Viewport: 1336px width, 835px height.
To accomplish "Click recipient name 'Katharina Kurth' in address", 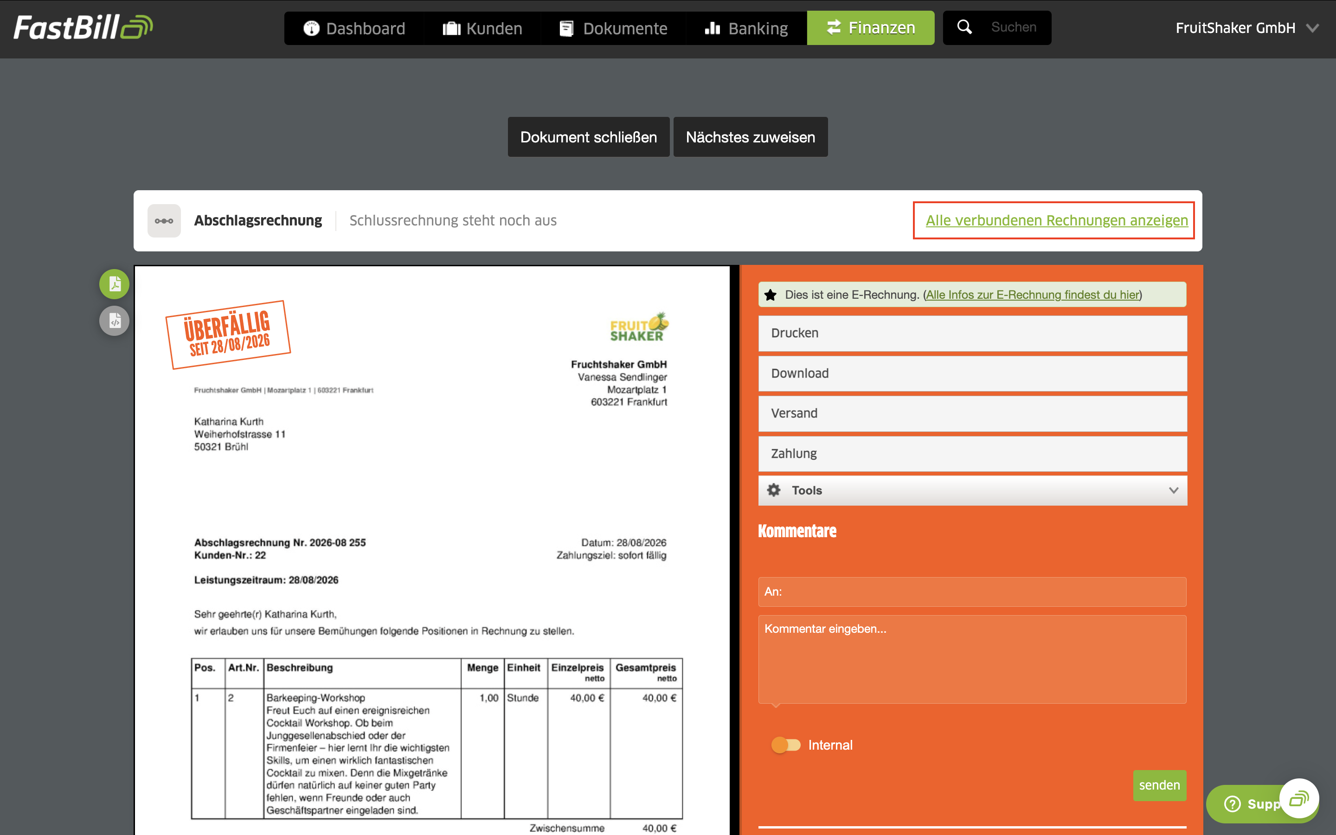I will point(229,421).
